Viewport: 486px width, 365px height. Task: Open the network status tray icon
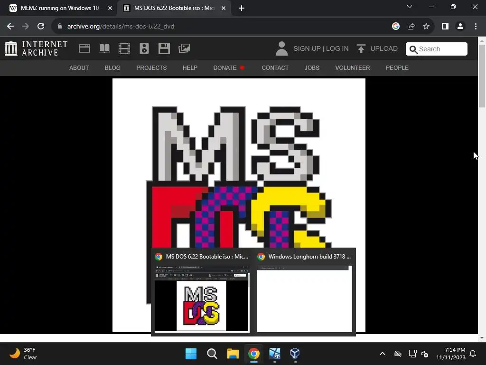[x=412, y=354]
